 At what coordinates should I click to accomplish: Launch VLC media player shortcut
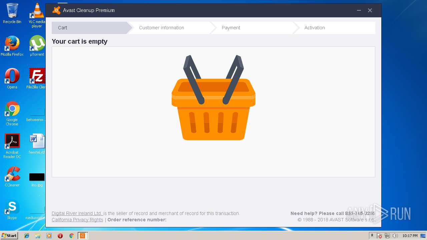[37, 15]
